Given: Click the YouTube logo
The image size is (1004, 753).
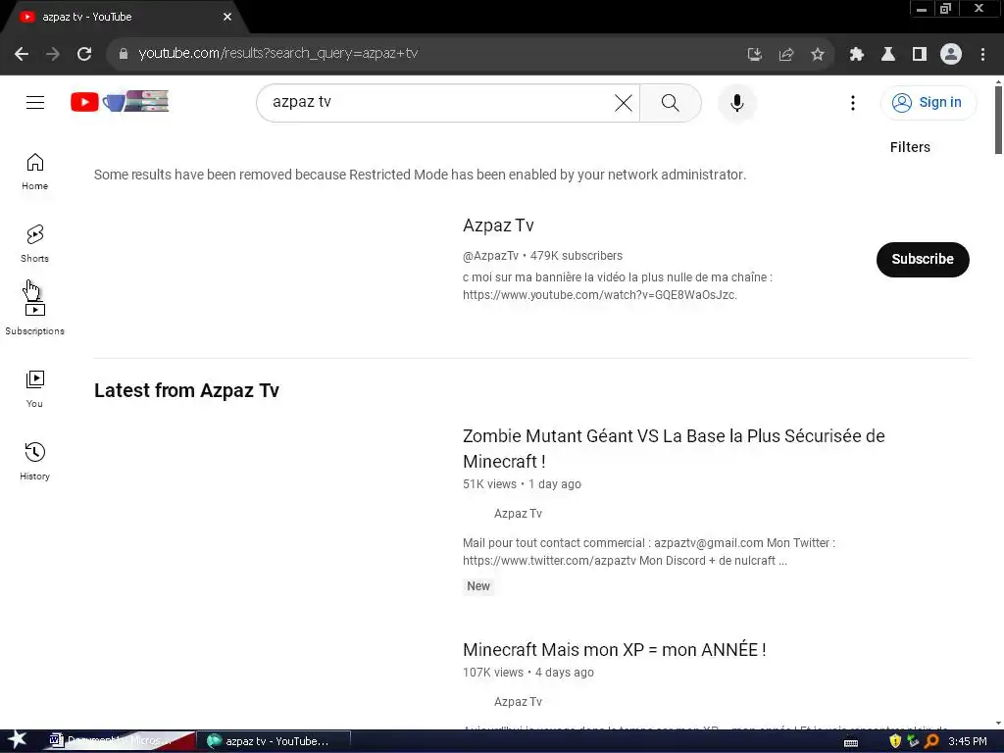Looking at the screenshot, I should tap(120, 101).
